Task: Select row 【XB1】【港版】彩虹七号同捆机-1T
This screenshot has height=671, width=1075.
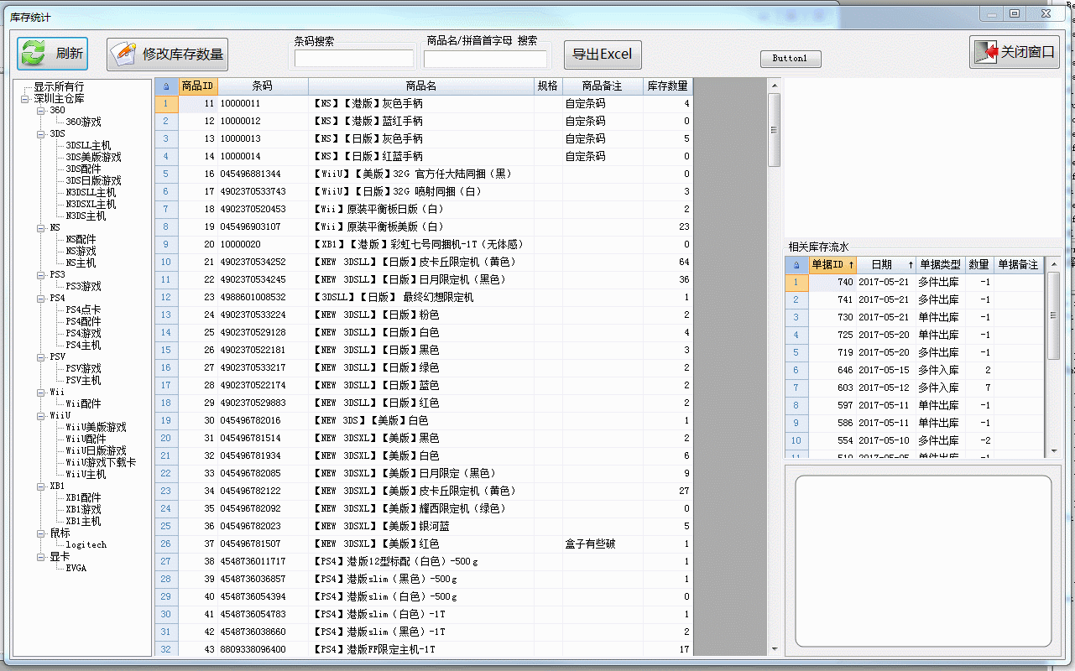Action: point(424,245)
